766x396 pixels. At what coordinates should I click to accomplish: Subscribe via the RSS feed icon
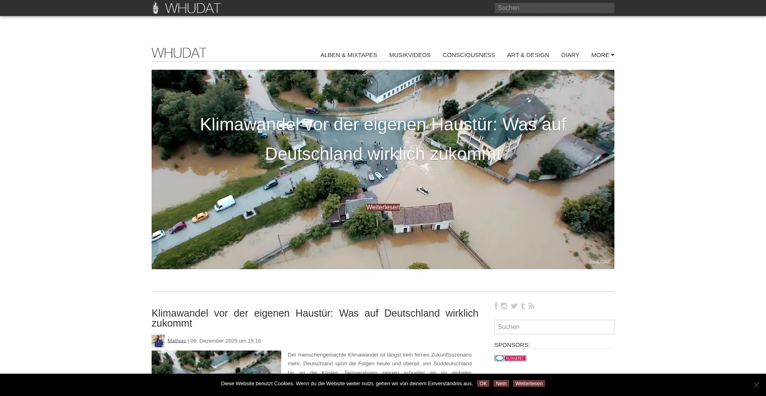[531, 306]
